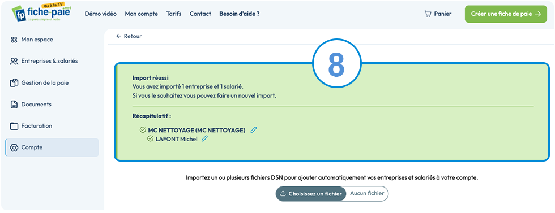Open the Tarifs page
The image size is (555, 213).
[174, 14]
